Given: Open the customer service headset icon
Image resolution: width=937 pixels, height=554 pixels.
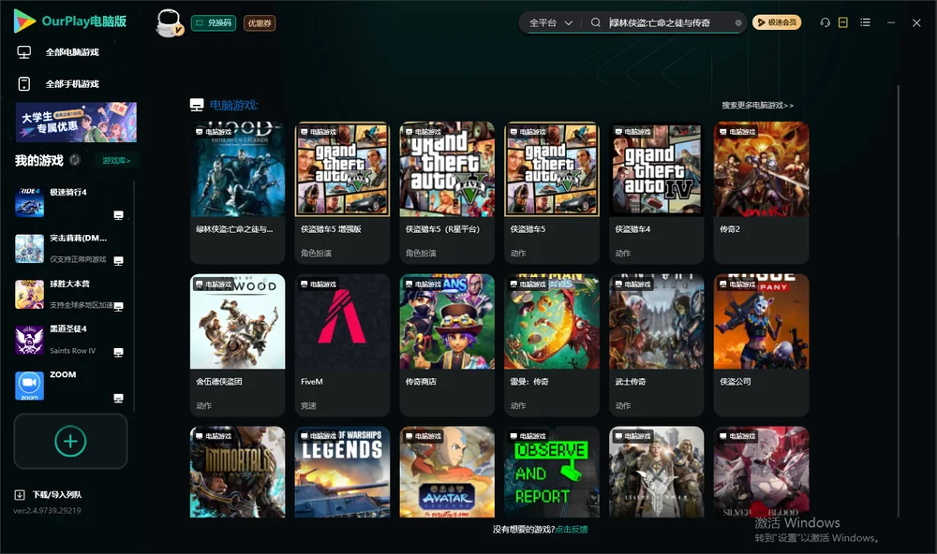Looking at the screenshot, I should point(825,22).
